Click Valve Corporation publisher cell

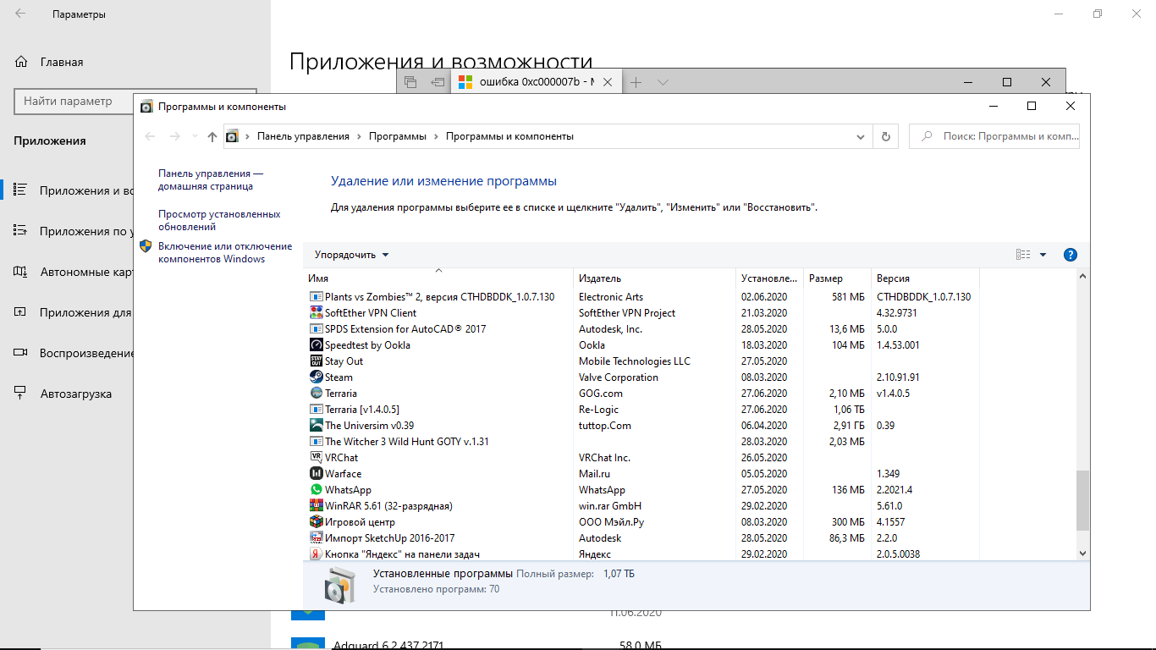click(x=619, y=377)
